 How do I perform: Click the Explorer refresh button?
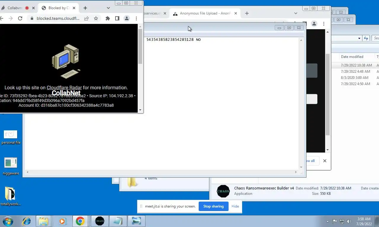pos(366,38)
